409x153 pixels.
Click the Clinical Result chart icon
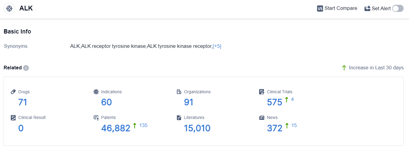pyautogui.click(x=13, y=117)
